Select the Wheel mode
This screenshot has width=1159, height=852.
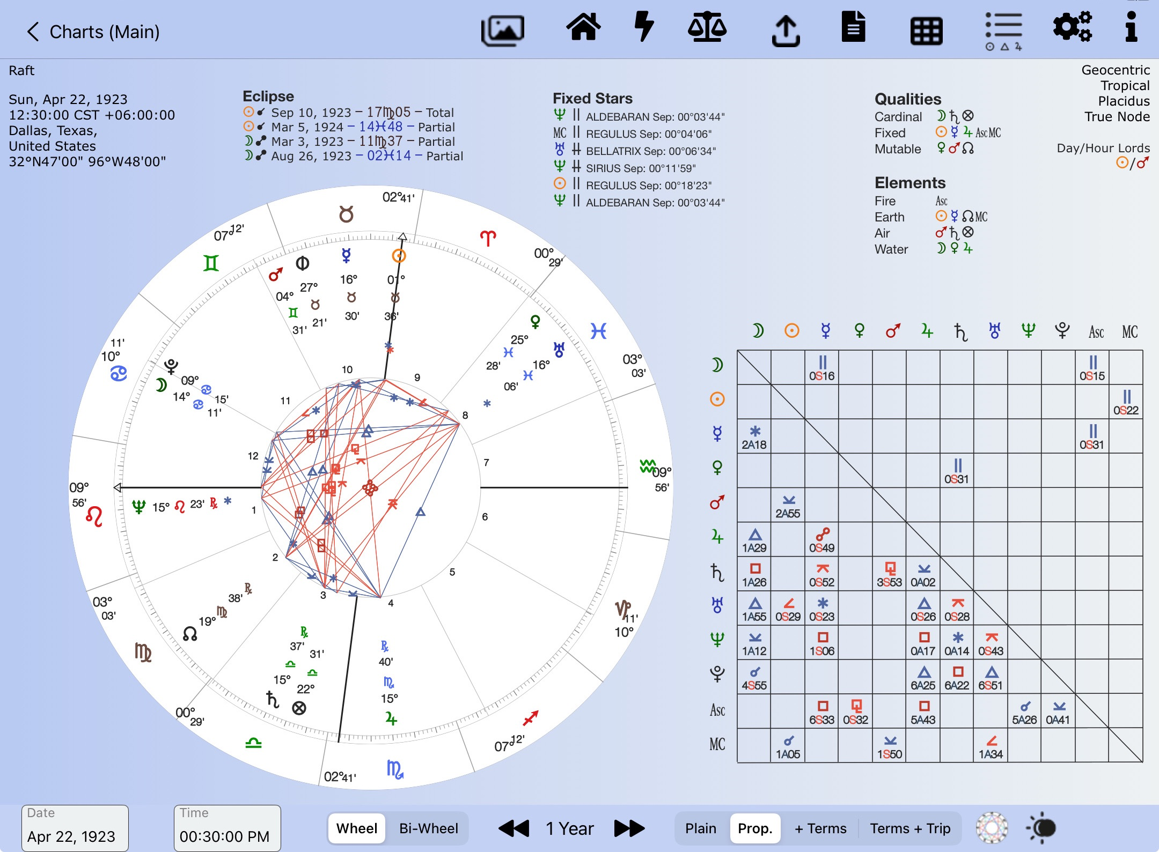pyautogui.click(x=357, y=828)
